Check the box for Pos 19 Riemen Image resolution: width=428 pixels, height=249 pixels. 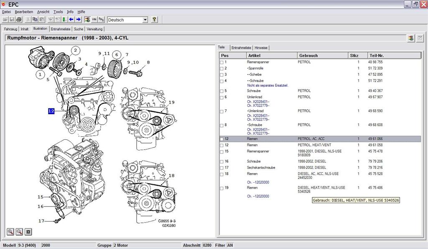pos(222,188)
